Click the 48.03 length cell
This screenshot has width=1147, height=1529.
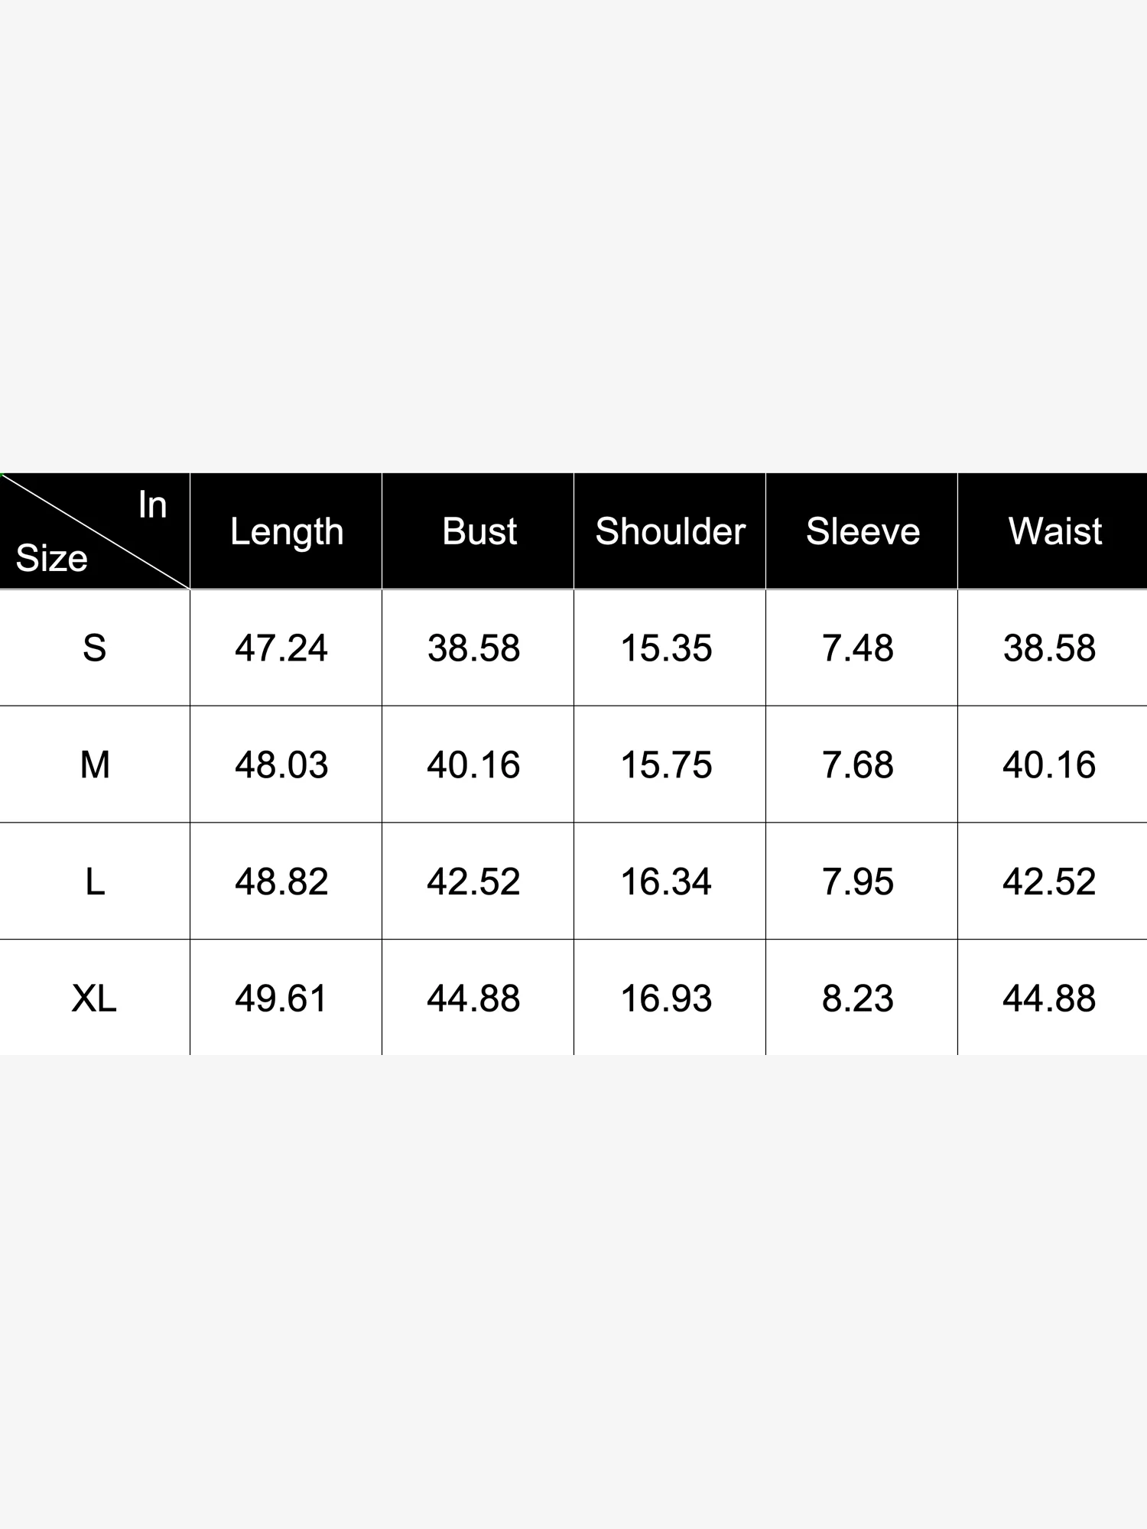(281, 764)
